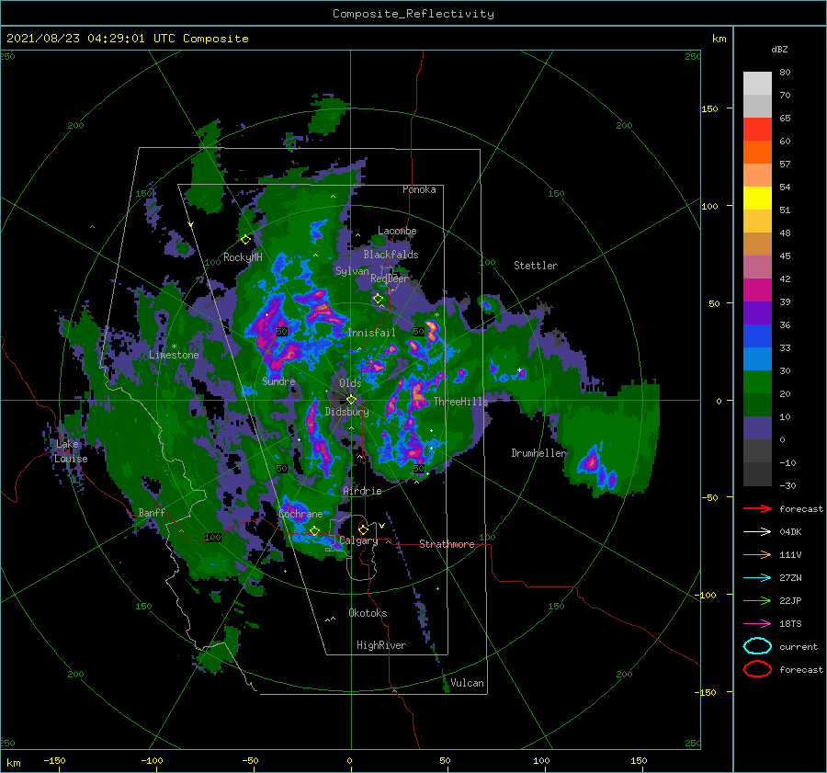Click the cyan 27ZW arrow legend icon
The width and height of the screenshot is (827, 773).
pyautogui.click(x=757, y=578)
